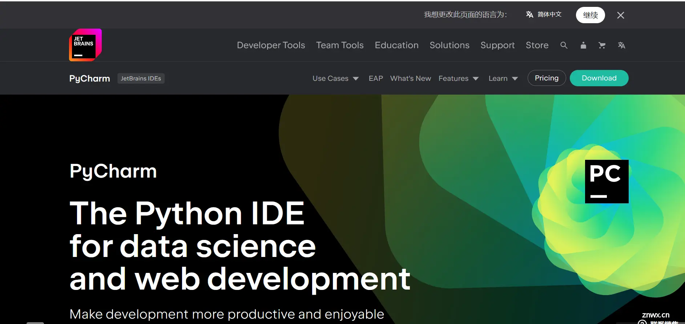This screenshot has width=685, height=324.
Task: Open the What's New page
Action: 411,78
